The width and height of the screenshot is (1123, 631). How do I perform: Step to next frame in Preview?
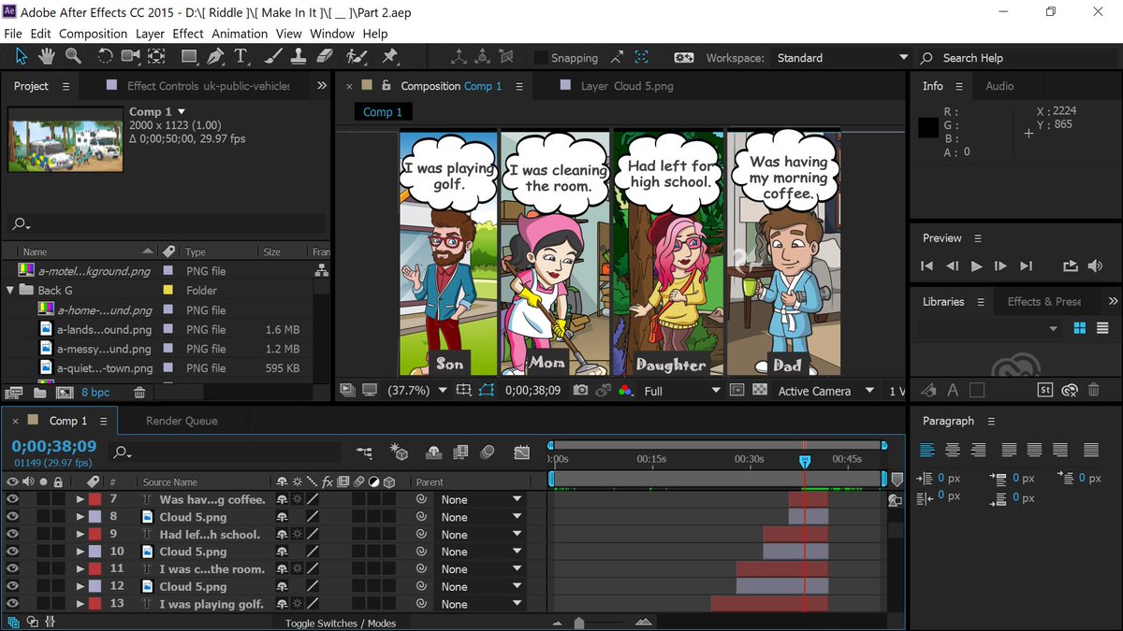pyautogui.click(x=1000, y=266)
